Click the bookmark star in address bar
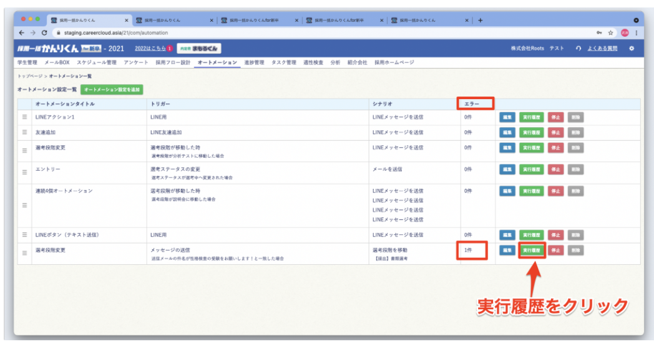654x344 pixels. (610, 32)
